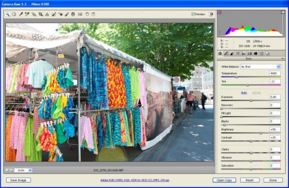Select the Red Eye Removal tool

[x=61, y=14]
